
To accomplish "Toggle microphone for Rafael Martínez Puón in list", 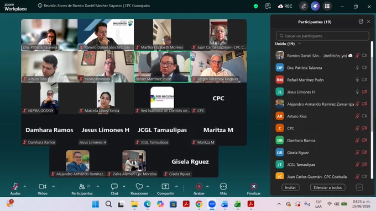I will coord(357,79).
